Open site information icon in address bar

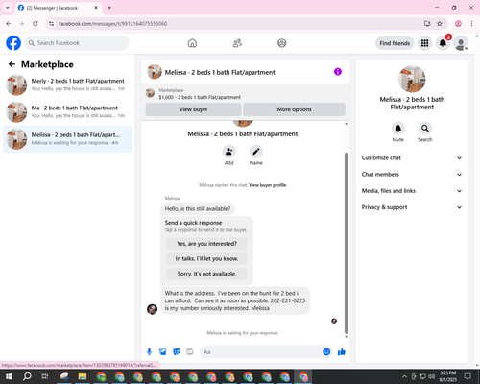pos(51,24)
